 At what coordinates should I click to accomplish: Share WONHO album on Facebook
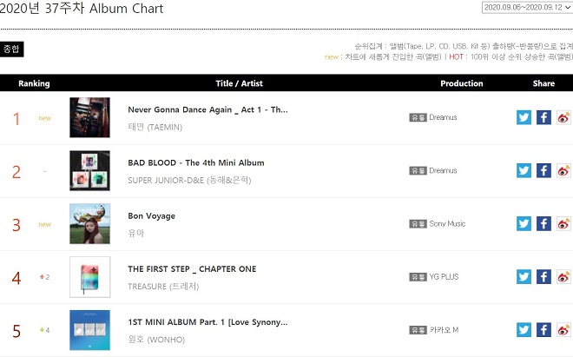pyautogui.click(x=543, y=330)
